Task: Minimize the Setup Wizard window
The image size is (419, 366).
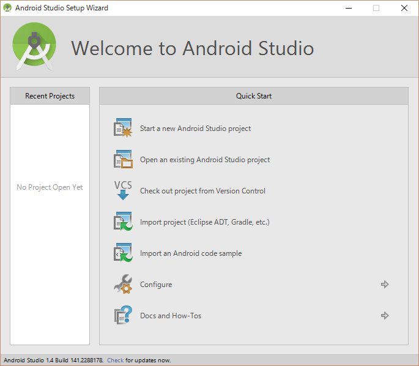Action: click(x=349, y=8)
